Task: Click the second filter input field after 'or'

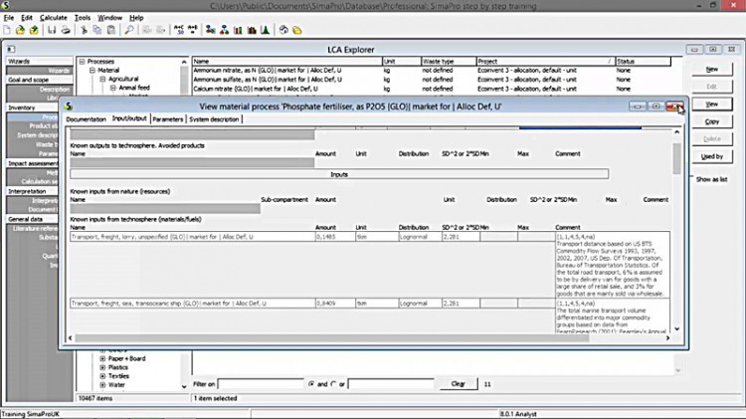Action: [391, 384]
